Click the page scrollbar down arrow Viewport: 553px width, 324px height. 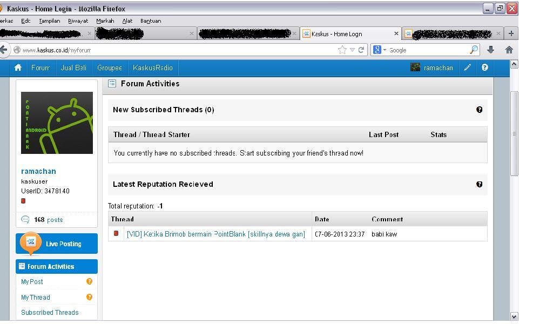514,316
